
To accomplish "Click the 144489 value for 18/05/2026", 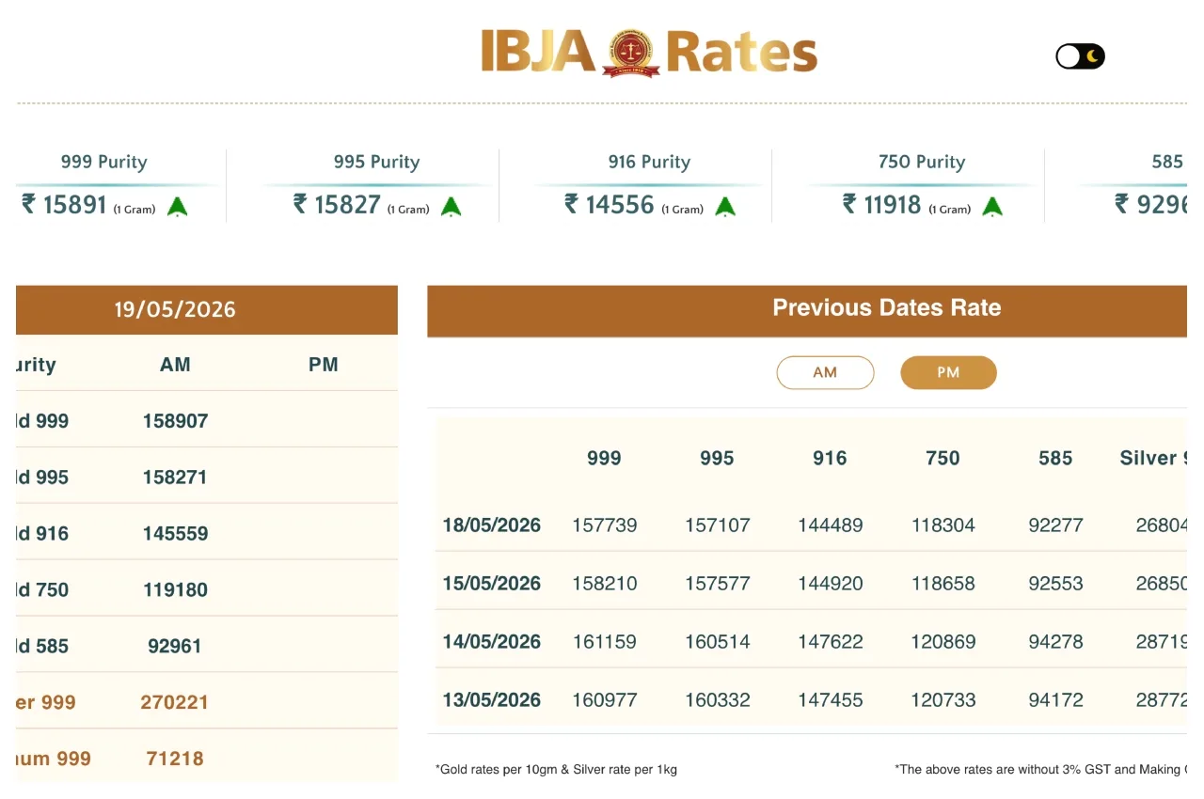I will 831,525.
